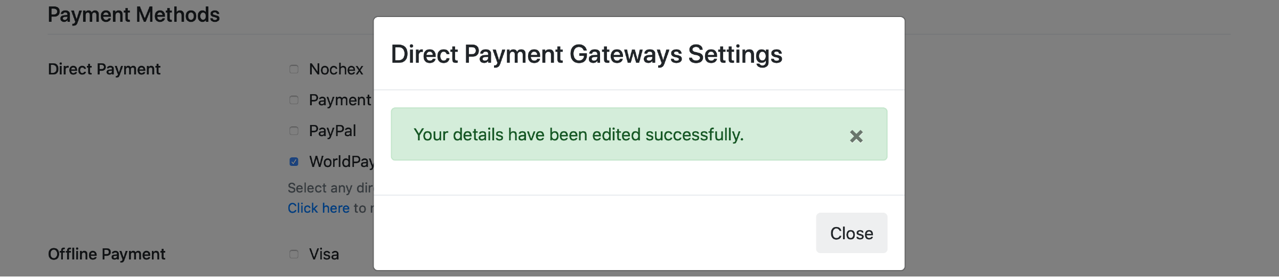Click the "Payment" option label under Nochex
This screenshot has width=1279, height=277.
(x=339, y=100)
